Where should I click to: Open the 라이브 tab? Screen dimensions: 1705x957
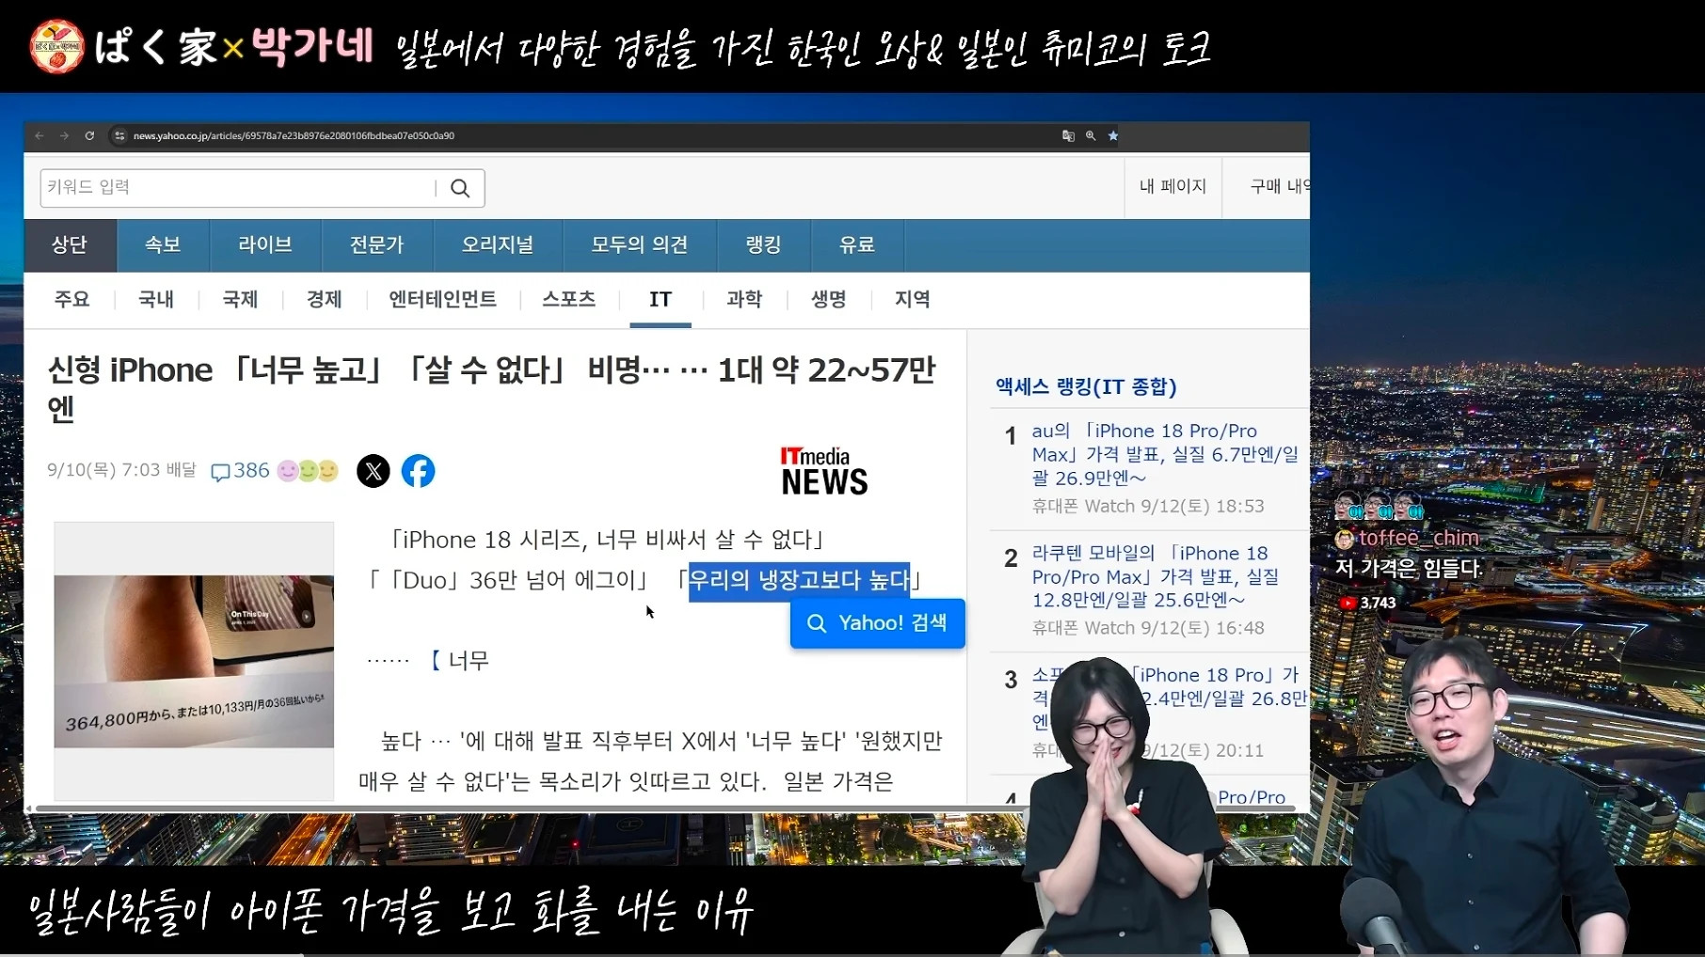pyautogui.click(x=265, y=245)
